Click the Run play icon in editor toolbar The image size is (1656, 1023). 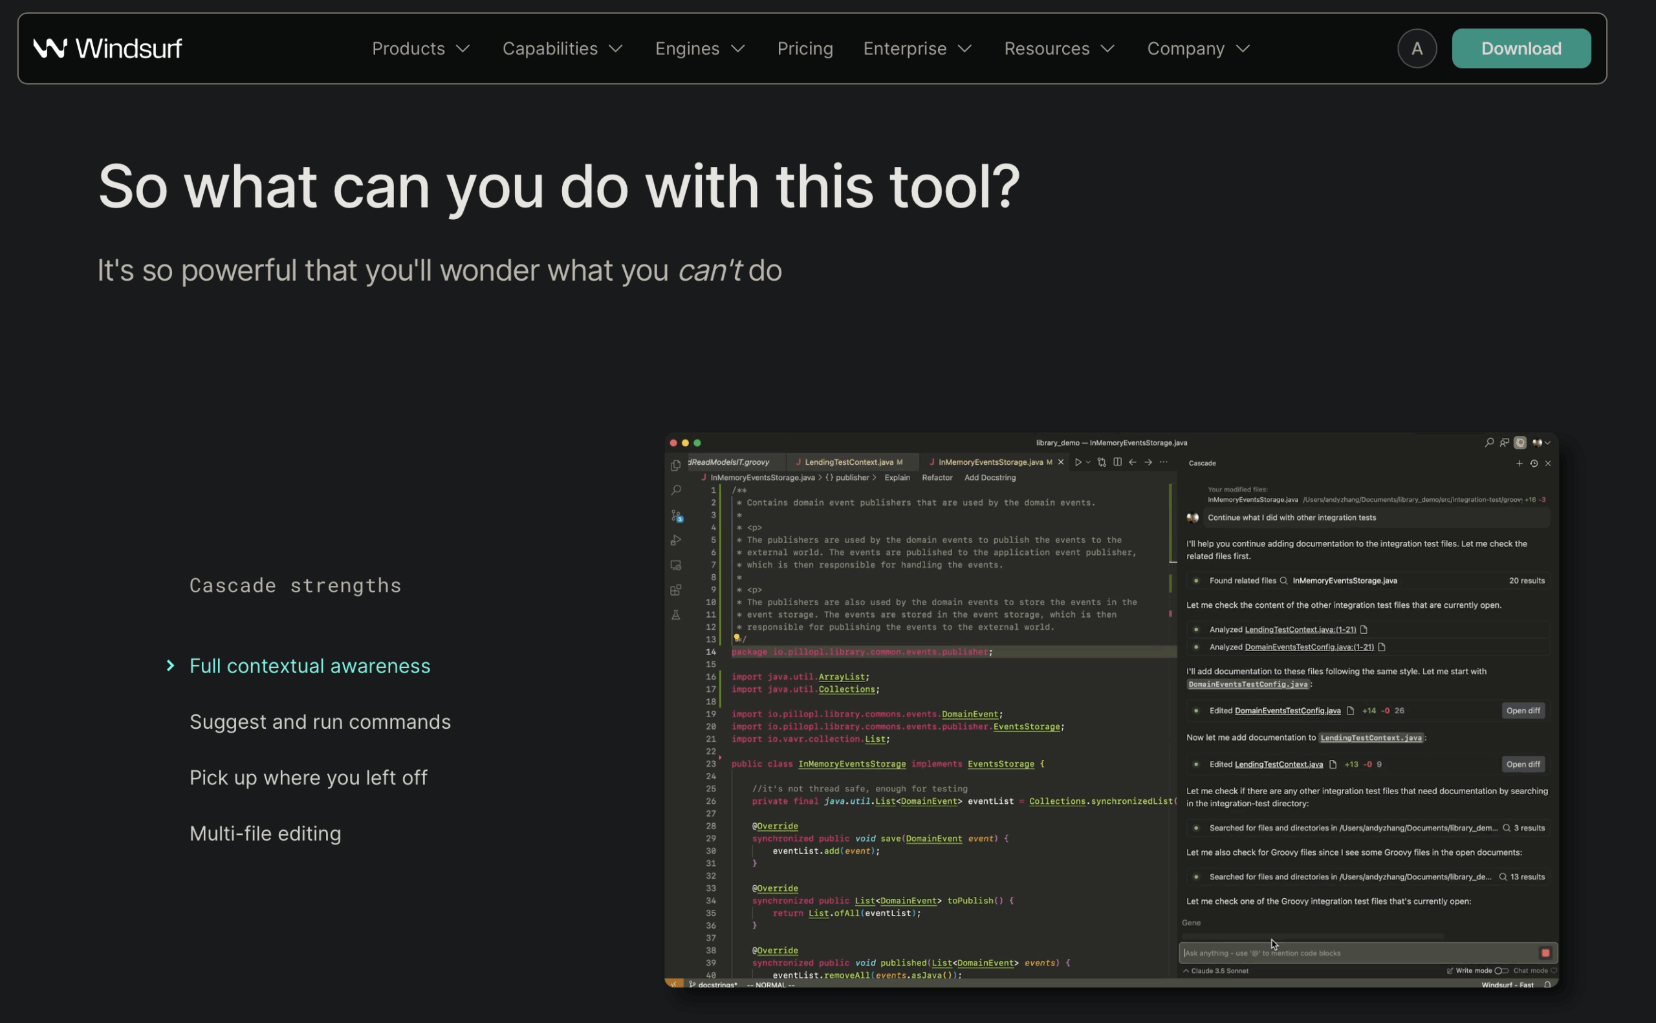click(1078, 462)
